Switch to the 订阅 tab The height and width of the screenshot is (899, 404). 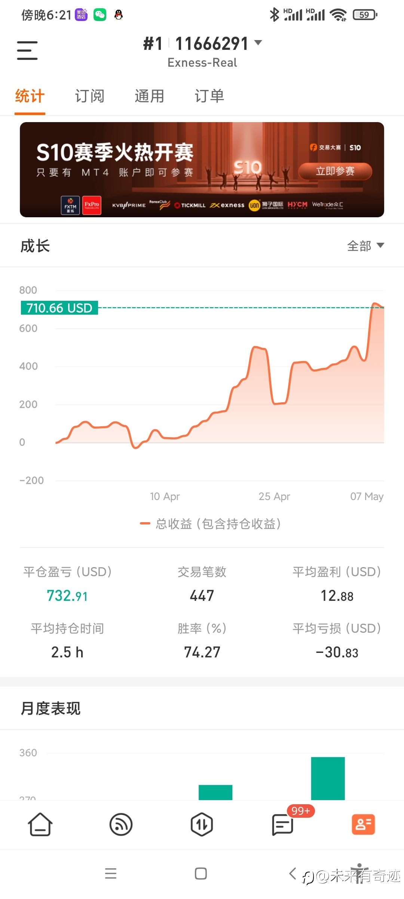coord(90,96)
